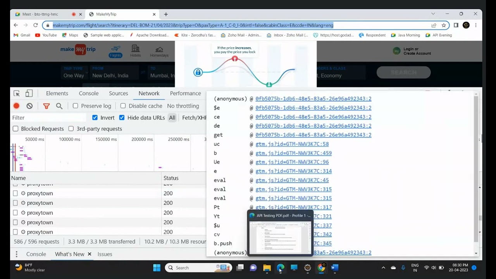This screenshot has width=496, height=279.
Task: Show hidden system tray icons
Action: tap(383, 268)
